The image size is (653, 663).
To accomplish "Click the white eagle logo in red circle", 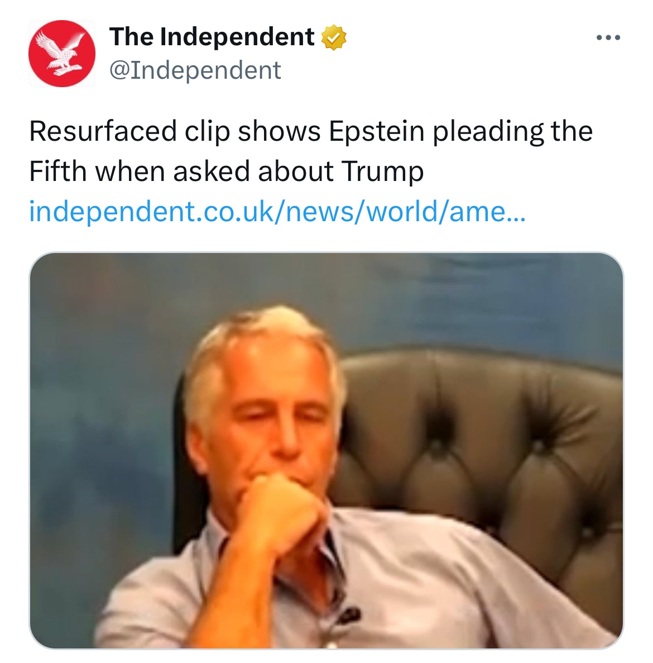I will [62, 54].
